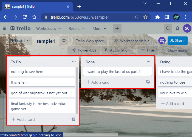Click the address bar URL
The width and height of the screenshot is (192, 137).
tap(80, 17)
